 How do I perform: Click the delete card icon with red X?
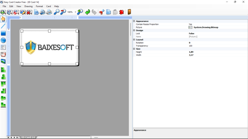29,12
